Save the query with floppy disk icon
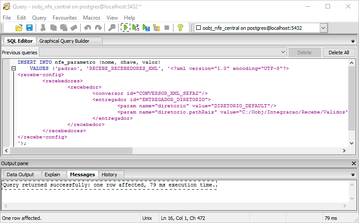This screenshot has width=359, height=223. pyautogui.click(x=29, y=28)
